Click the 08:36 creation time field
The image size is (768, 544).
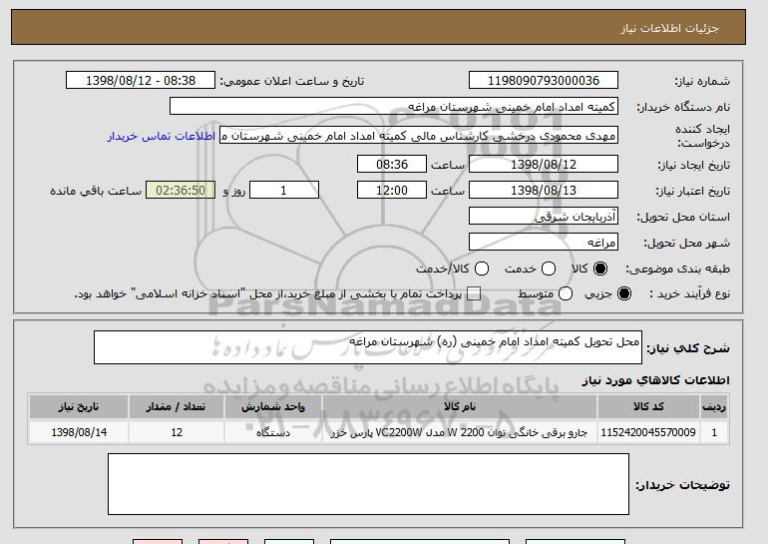point(390,164)
